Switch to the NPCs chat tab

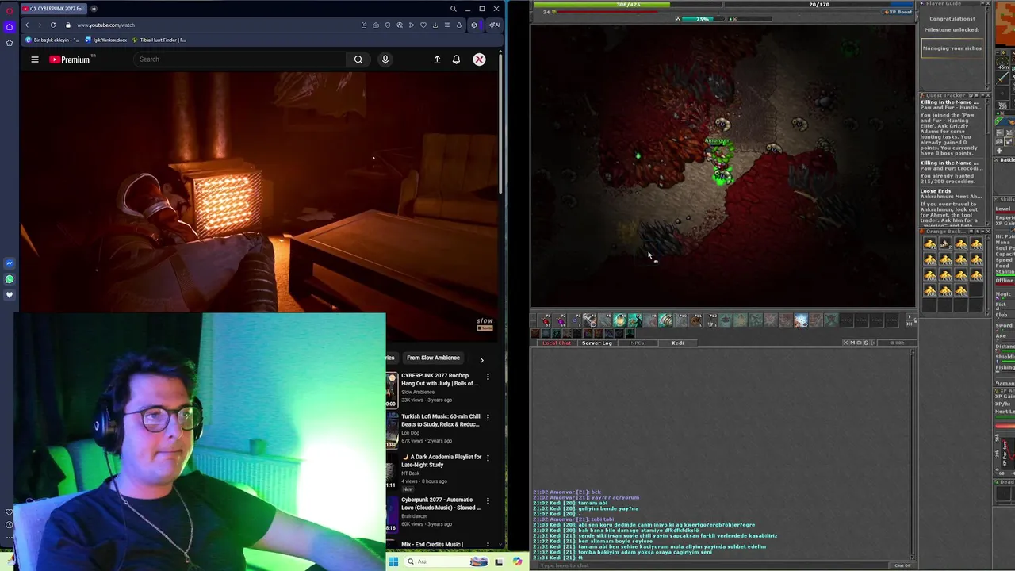coord(638,343)
